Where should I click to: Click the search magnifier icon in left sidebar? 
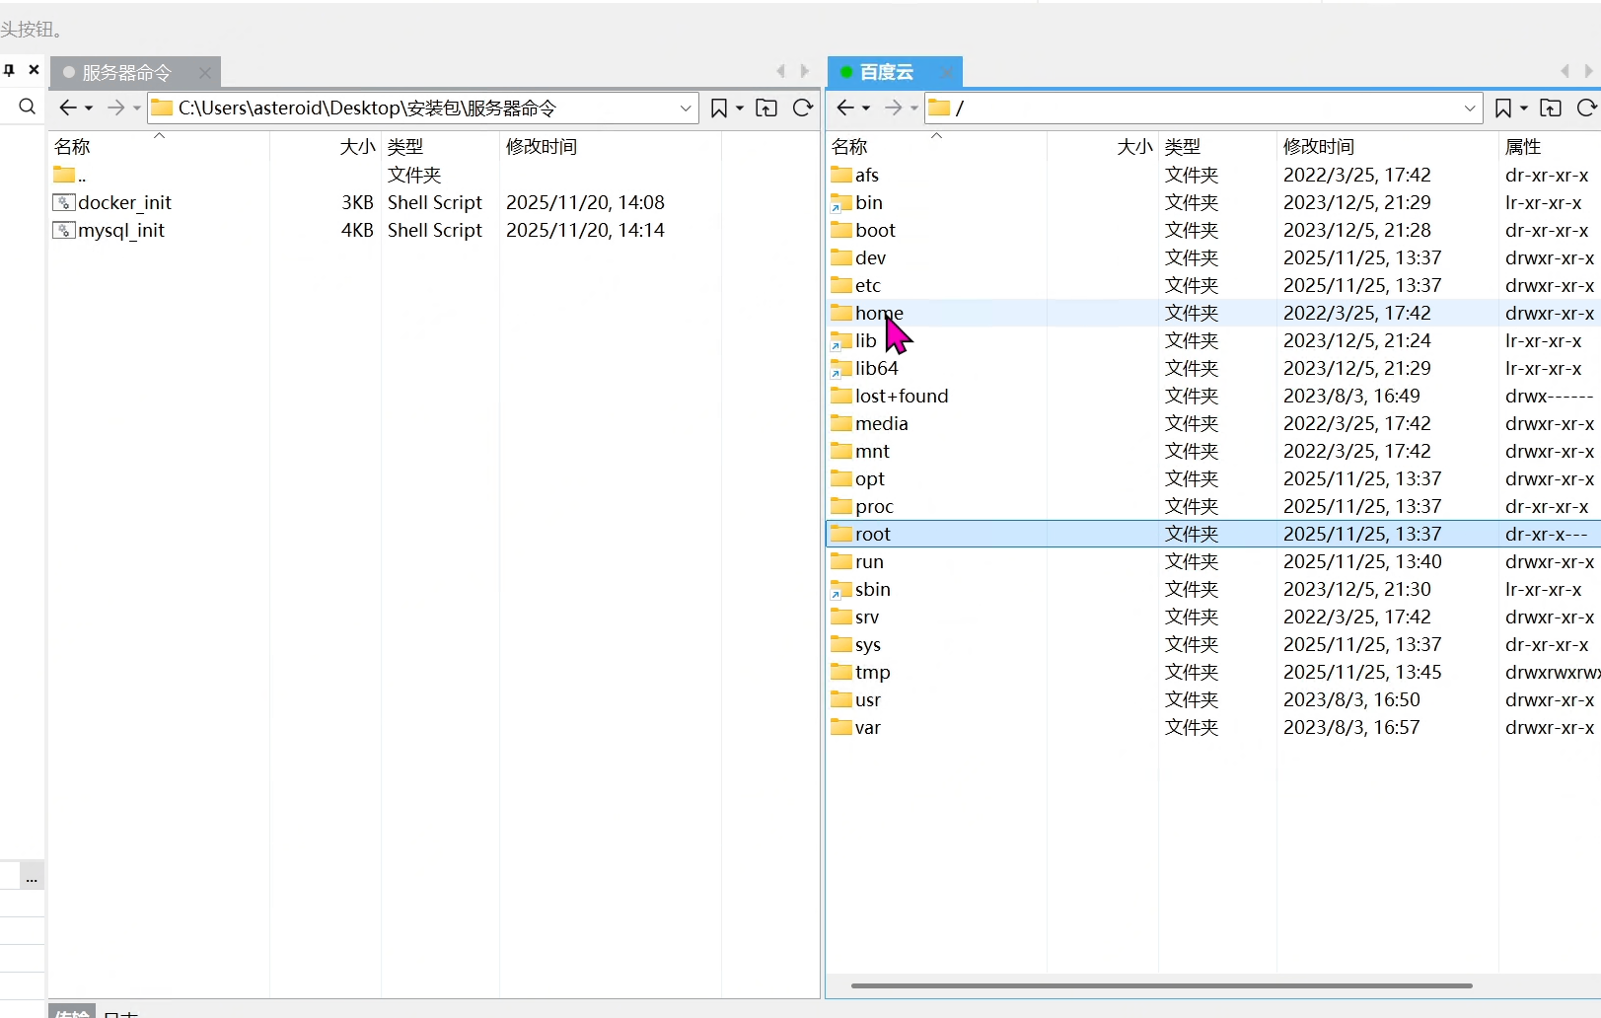(27, 108)
